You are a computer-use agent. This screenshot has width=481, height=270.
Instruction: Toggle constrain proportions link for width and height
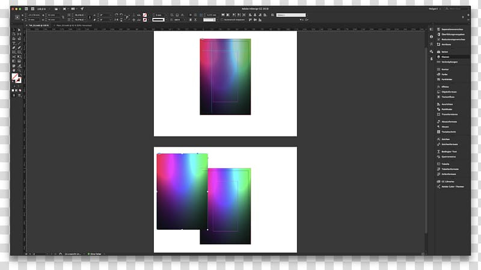point(63,17)
